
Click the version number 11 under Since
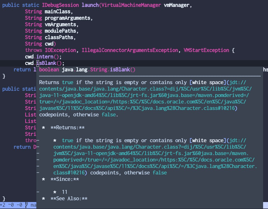pyautogui.click(x=64, y=192)
